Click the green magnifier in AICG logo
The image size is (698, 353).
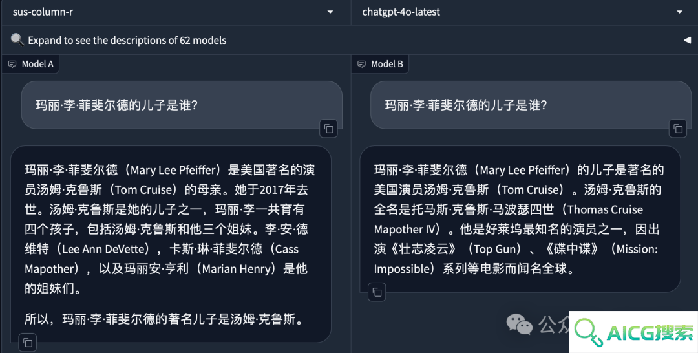[x=588, y=332]
